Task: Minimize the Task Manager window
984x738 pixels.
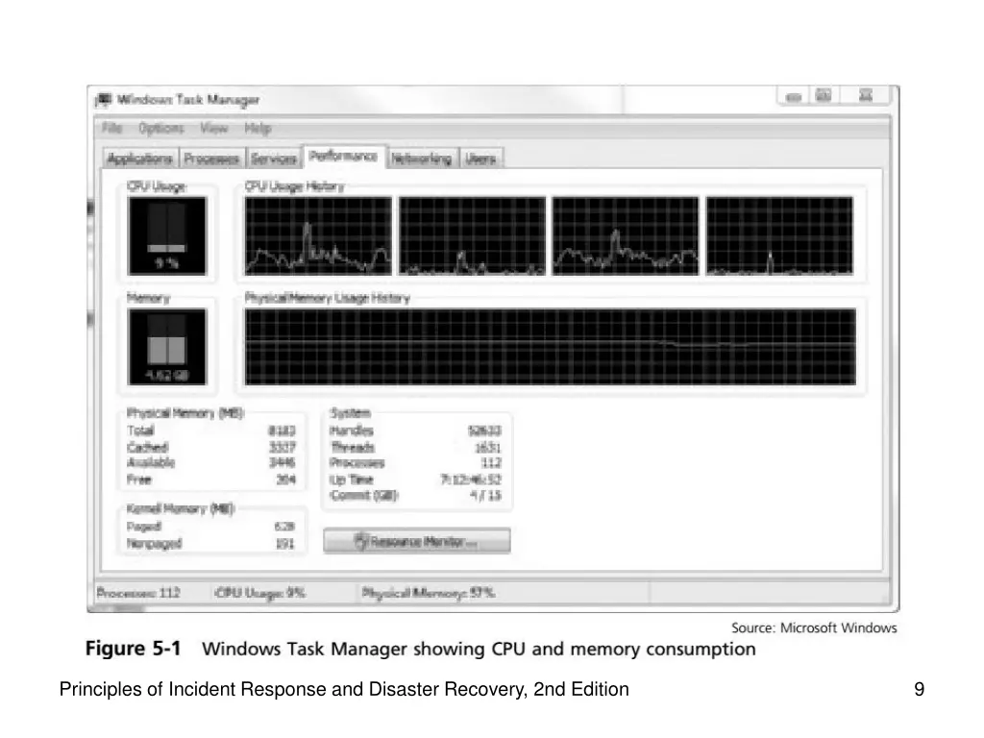Action: (x=793, y=97)
